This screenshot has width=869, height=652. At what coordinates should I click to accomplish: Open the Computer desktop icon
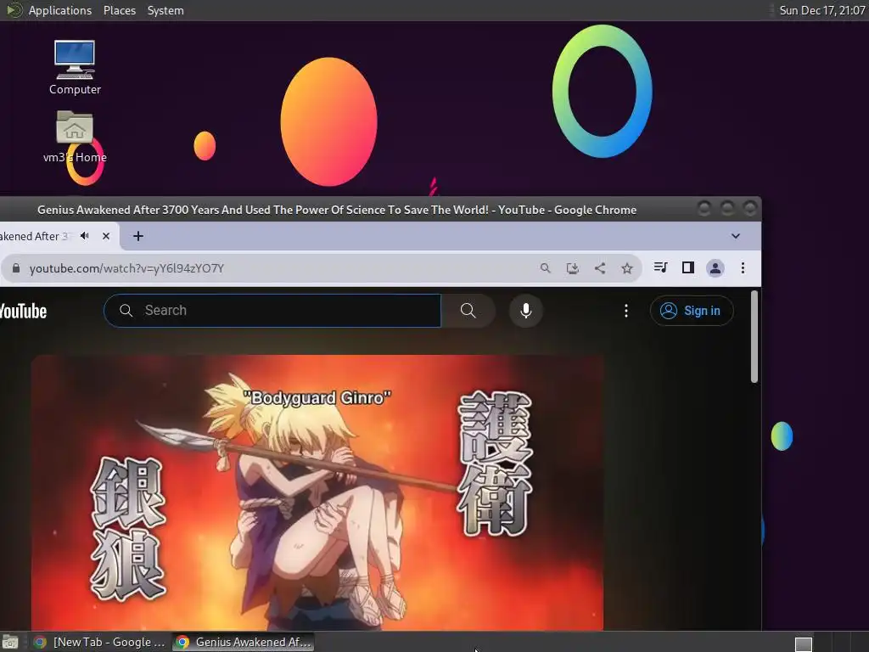click(x=75, y=67)
